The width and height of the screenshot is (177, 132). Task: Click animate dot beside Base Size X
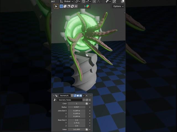90,120
